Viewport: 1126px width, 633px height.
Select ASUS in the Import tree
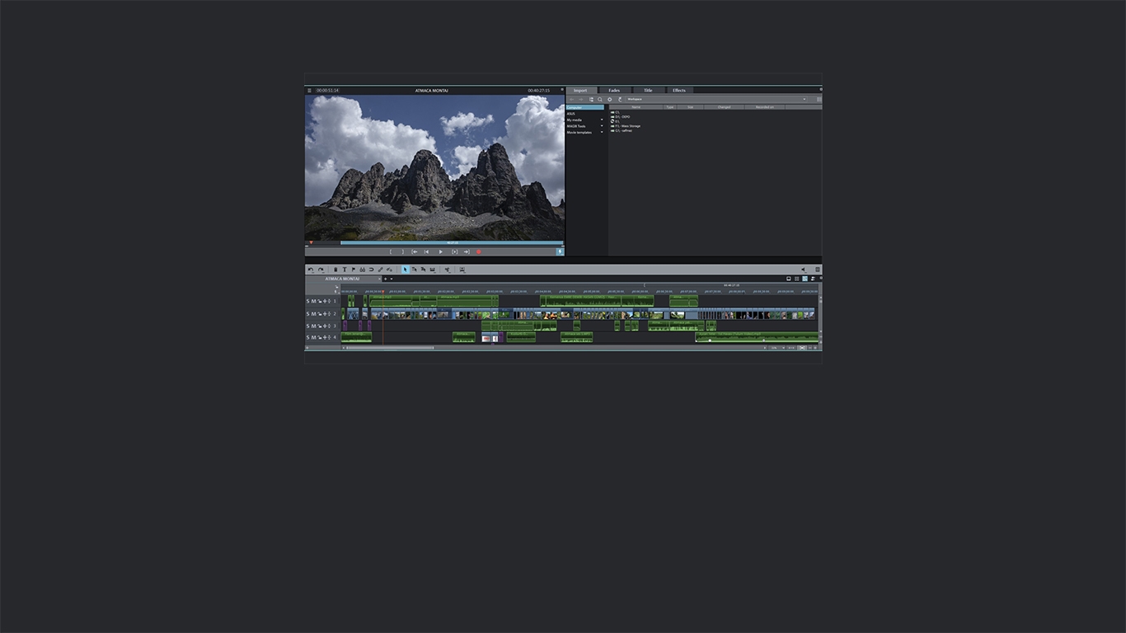[x=570, y=114]
